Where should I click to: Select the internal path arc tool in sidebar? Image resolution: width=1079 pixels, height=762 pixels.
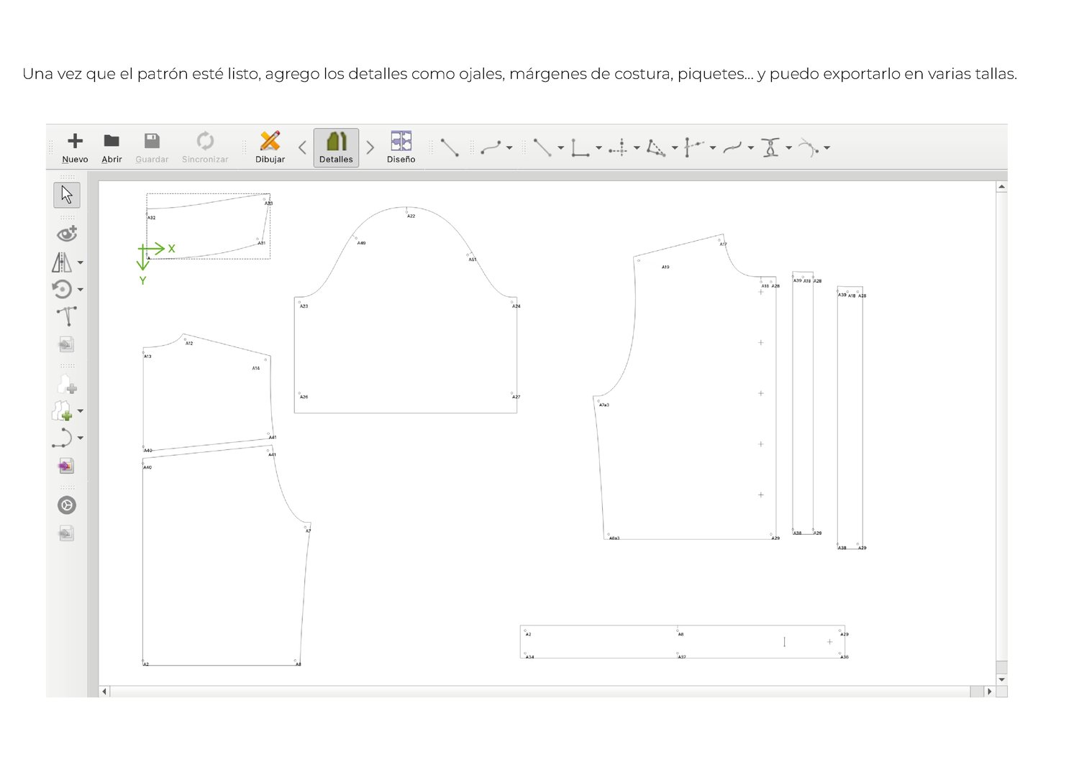[63, 438]
